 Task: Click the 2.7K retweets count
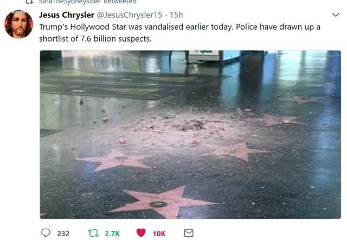112,234
